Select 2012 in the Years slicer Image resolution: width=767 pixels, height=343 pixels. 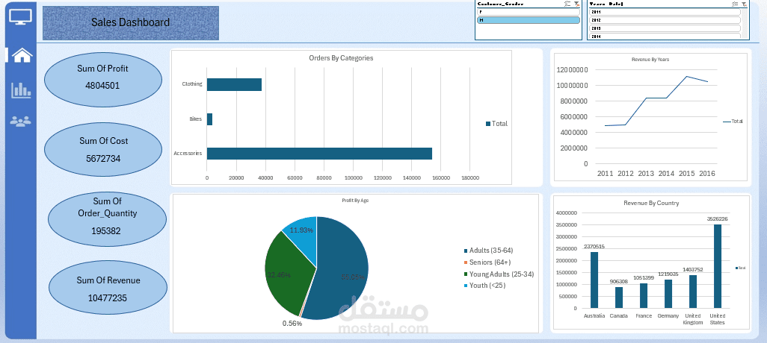pyautogui.click(x=665, y=20)
